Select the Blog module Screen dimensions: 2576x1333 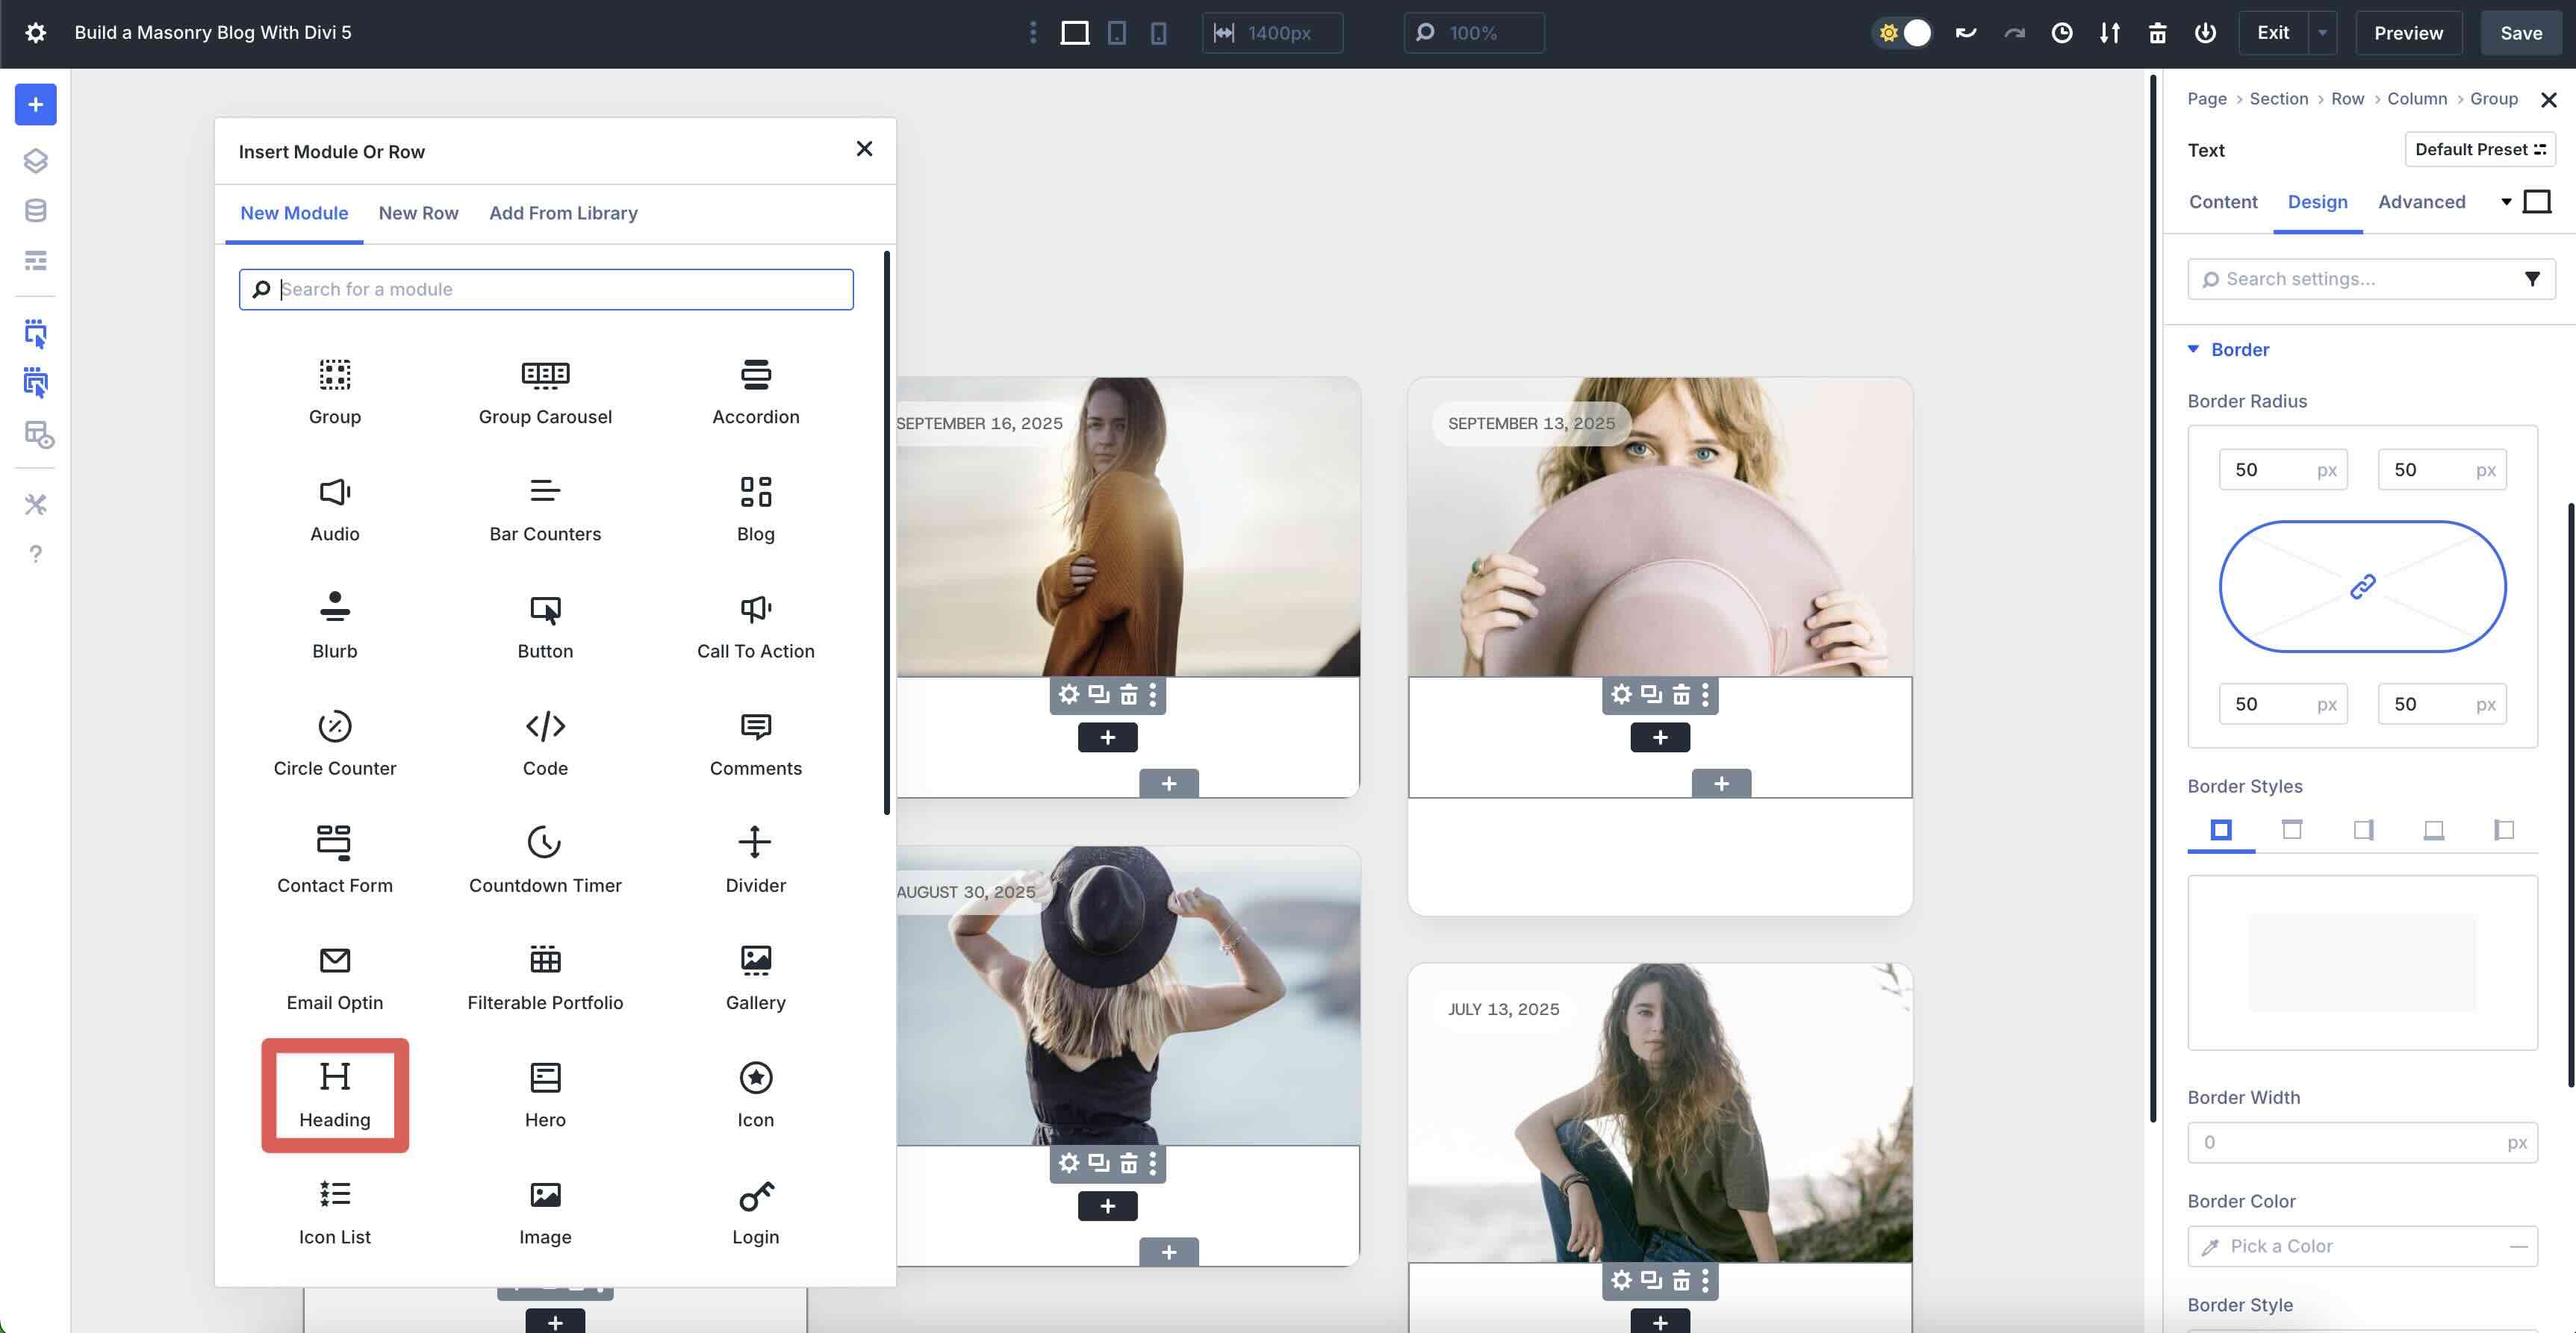pyautogui.click(x=755, y=505)
